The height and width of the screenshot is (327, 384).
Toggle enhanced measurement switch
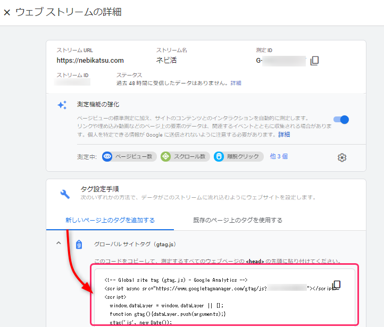tap(341, 120)
